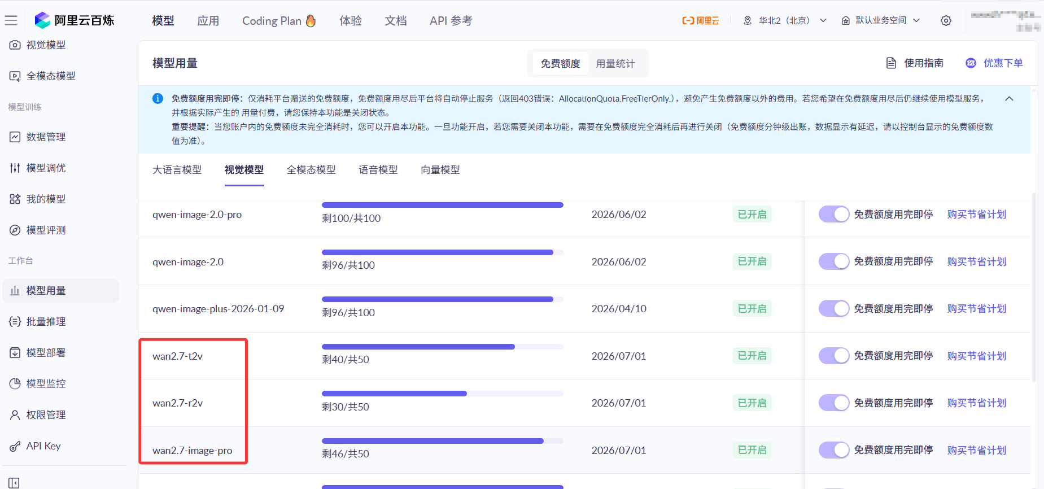Toggle 免费额度用完即停 for qwen-image-plus-2026-01-09
Screen dimensions: 1044x489
834,308
